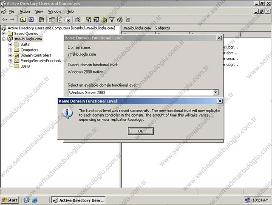Expand the Computers container
Screen dimensions: 272x205
click(10, 50)
